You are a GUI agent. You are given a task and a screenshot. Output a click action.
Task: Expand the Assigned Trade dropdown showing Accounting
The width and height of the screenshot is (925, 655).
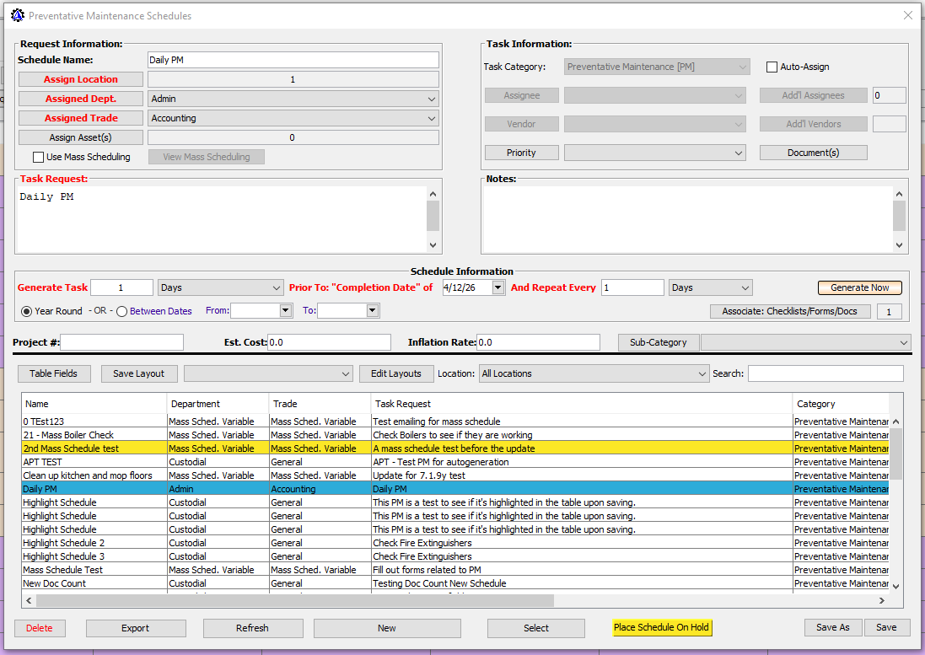click(x=293, y=118)
